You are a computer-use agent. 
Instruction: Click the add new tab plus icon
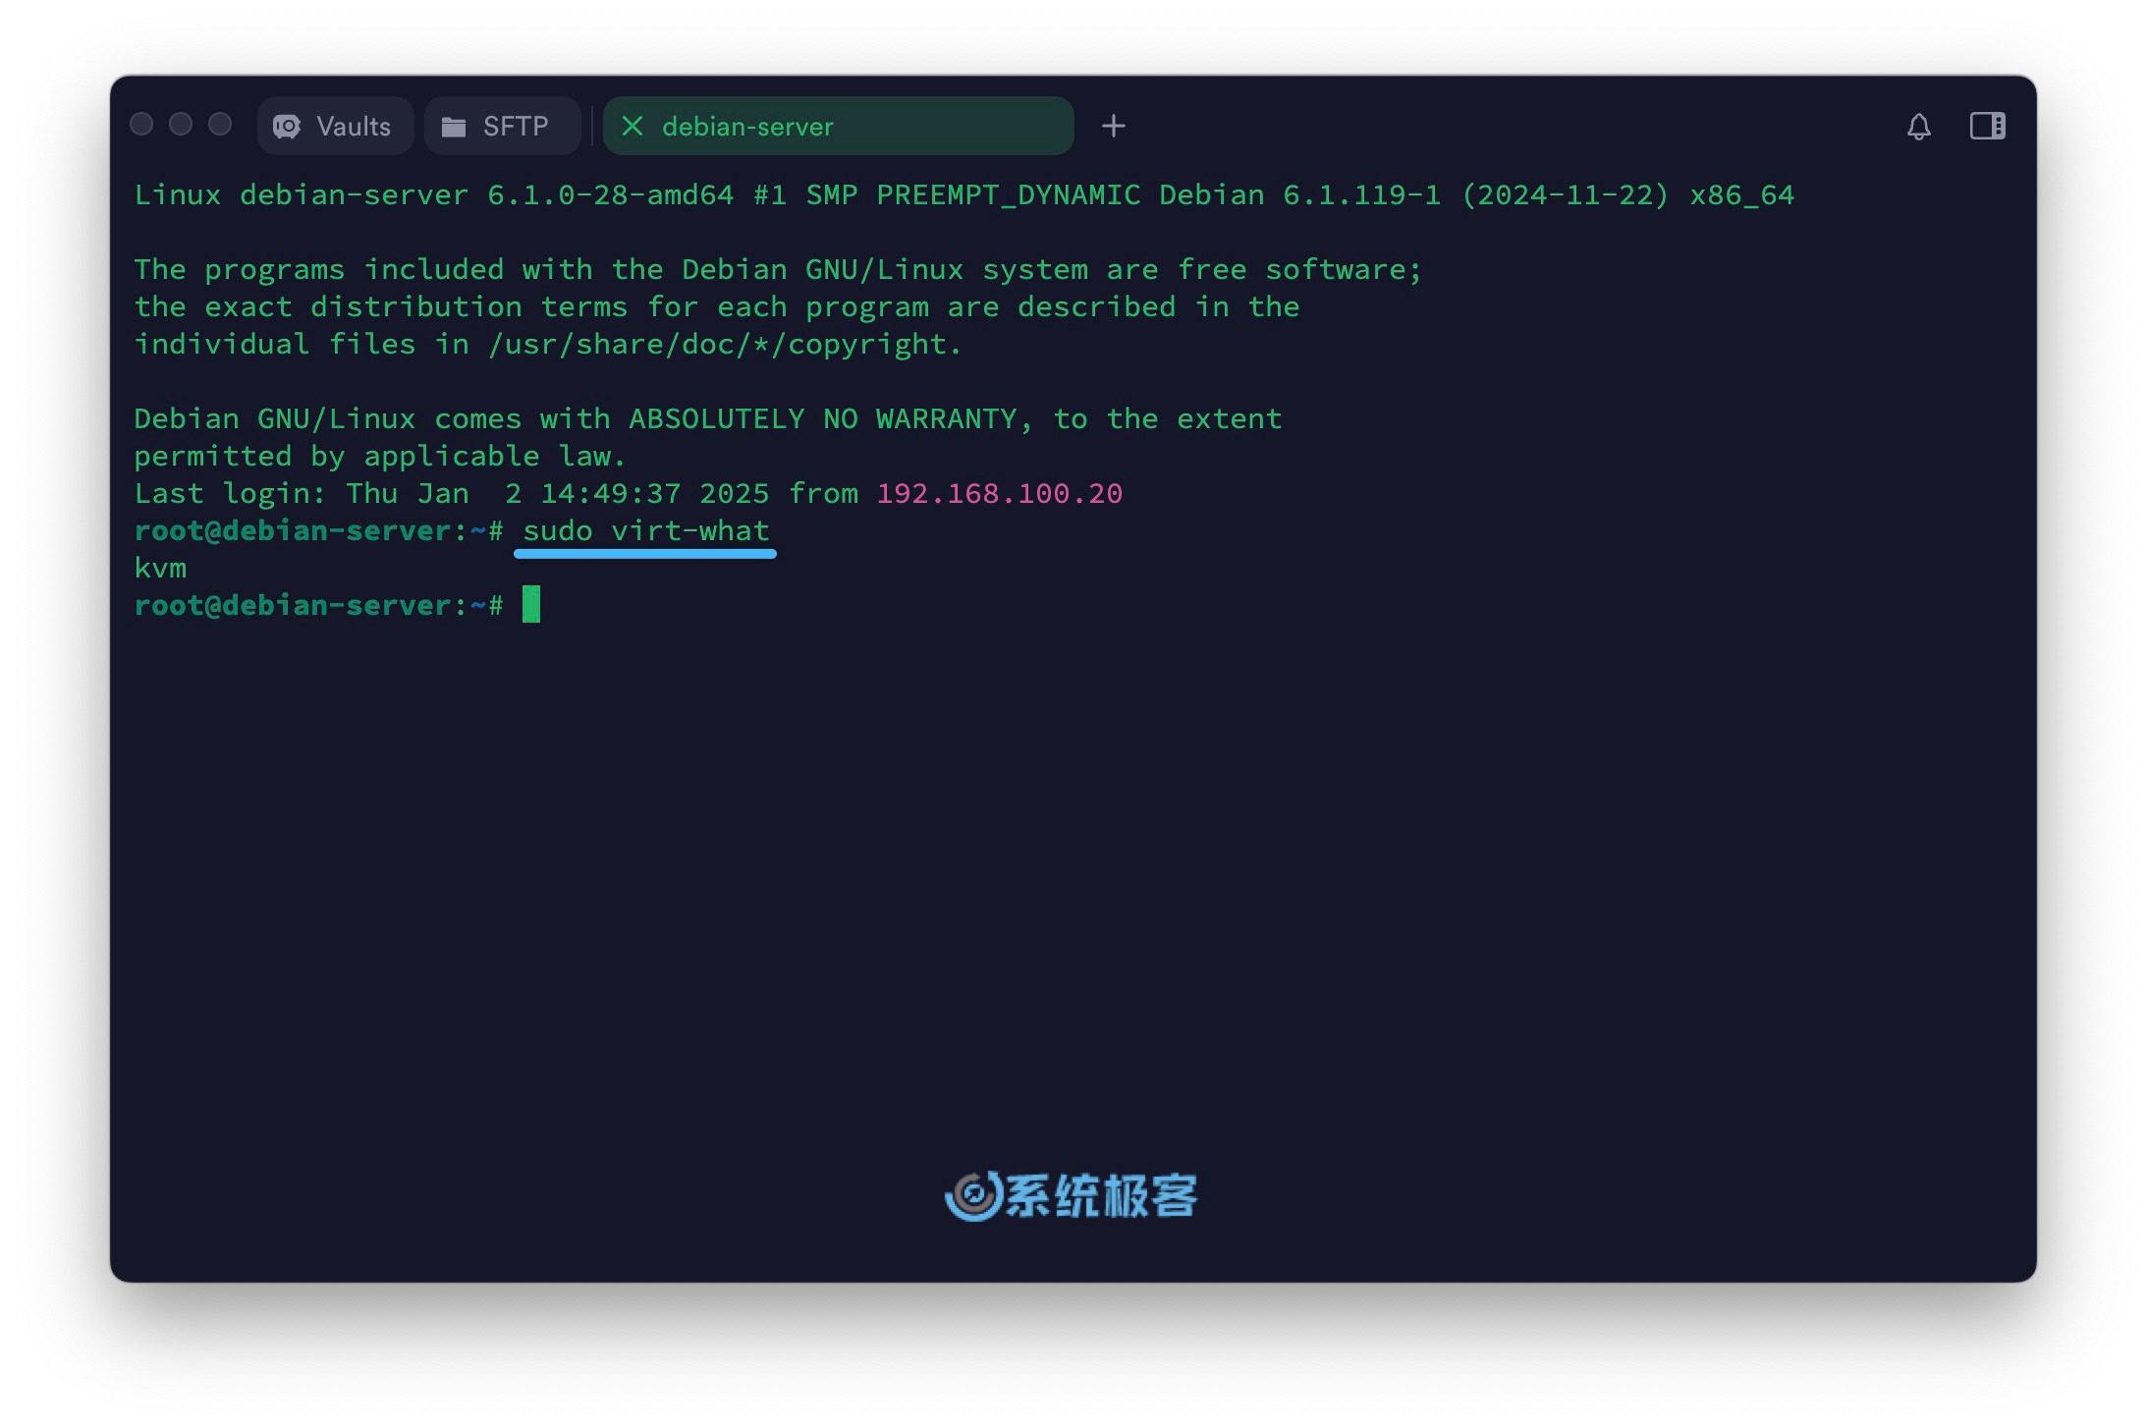pos(1118,125)
